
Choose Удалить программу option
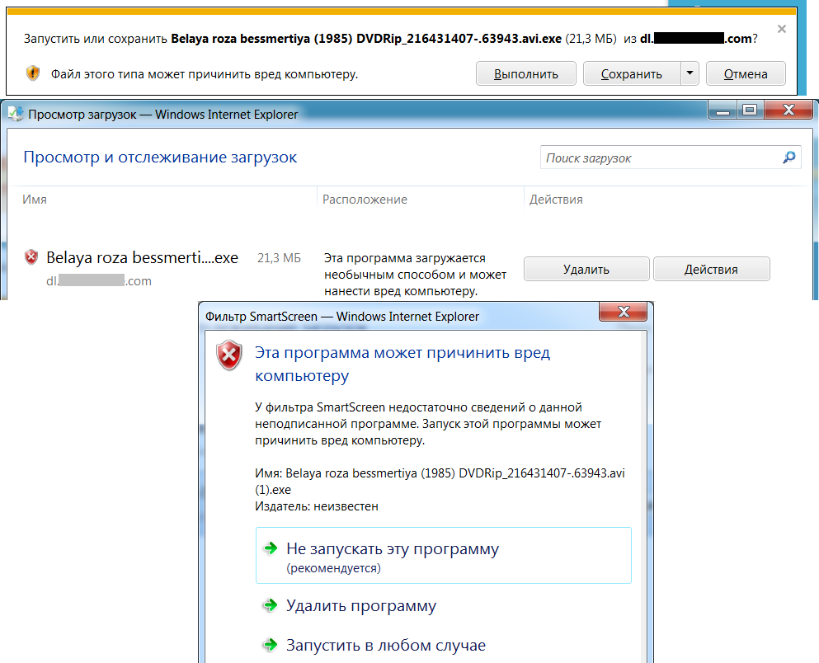click(x=361, y=605)
